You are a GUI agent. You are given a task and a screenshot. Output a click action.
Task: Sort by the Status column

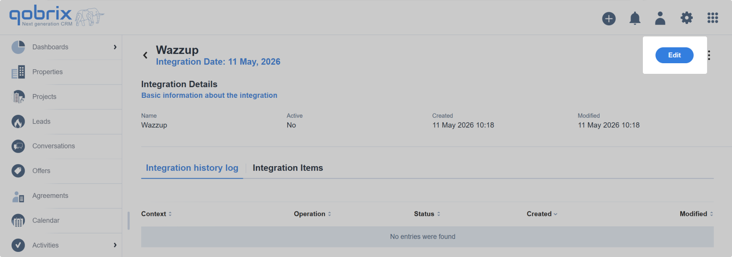point(427,214)
